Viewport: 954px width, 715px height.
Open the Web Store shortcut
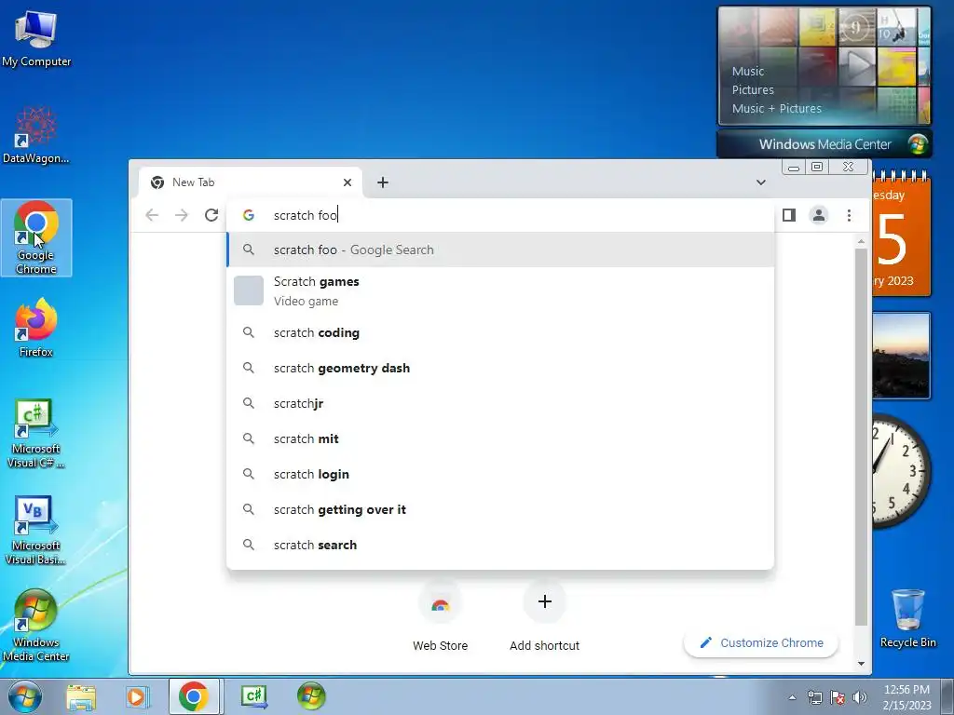[x=441, y=617]
